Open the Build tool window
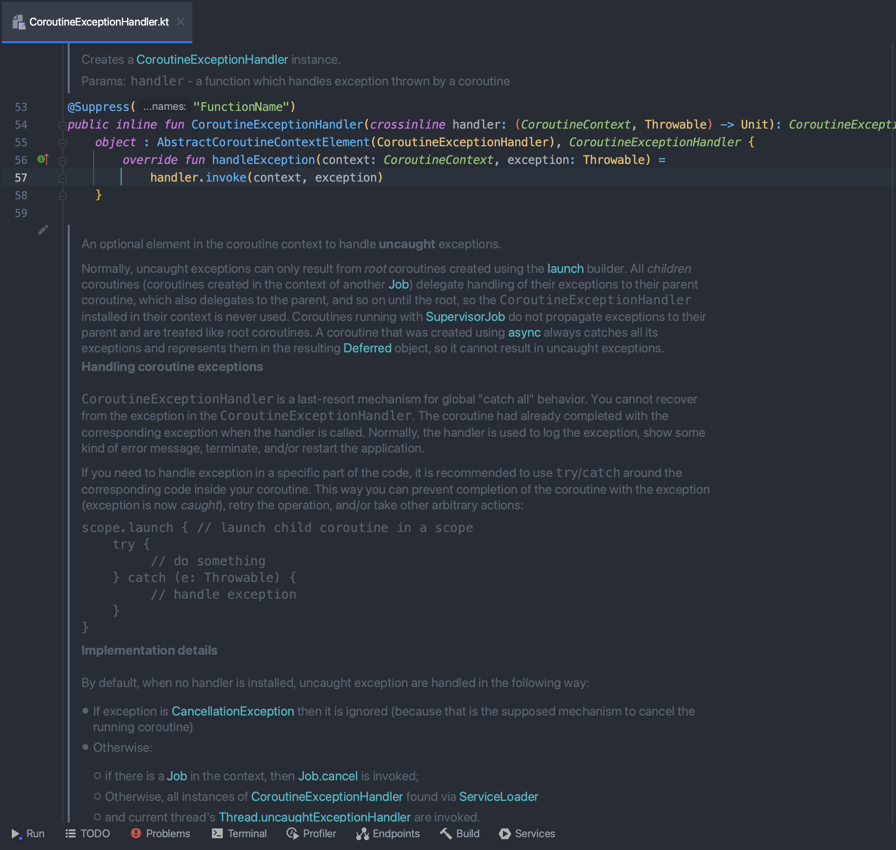 click(460, 833)
